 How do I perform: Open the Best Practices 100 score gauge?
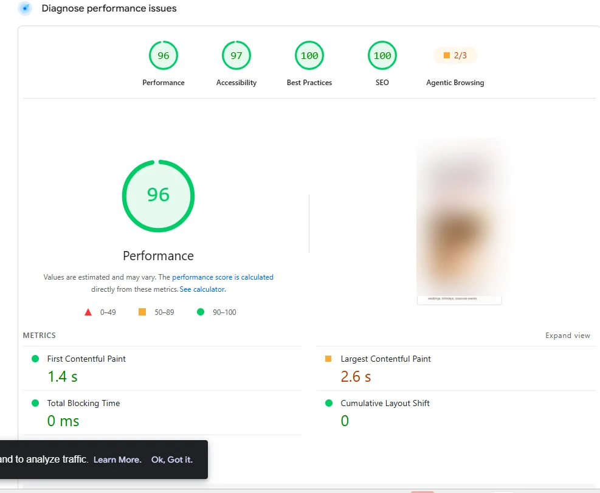tap(309, 55)
